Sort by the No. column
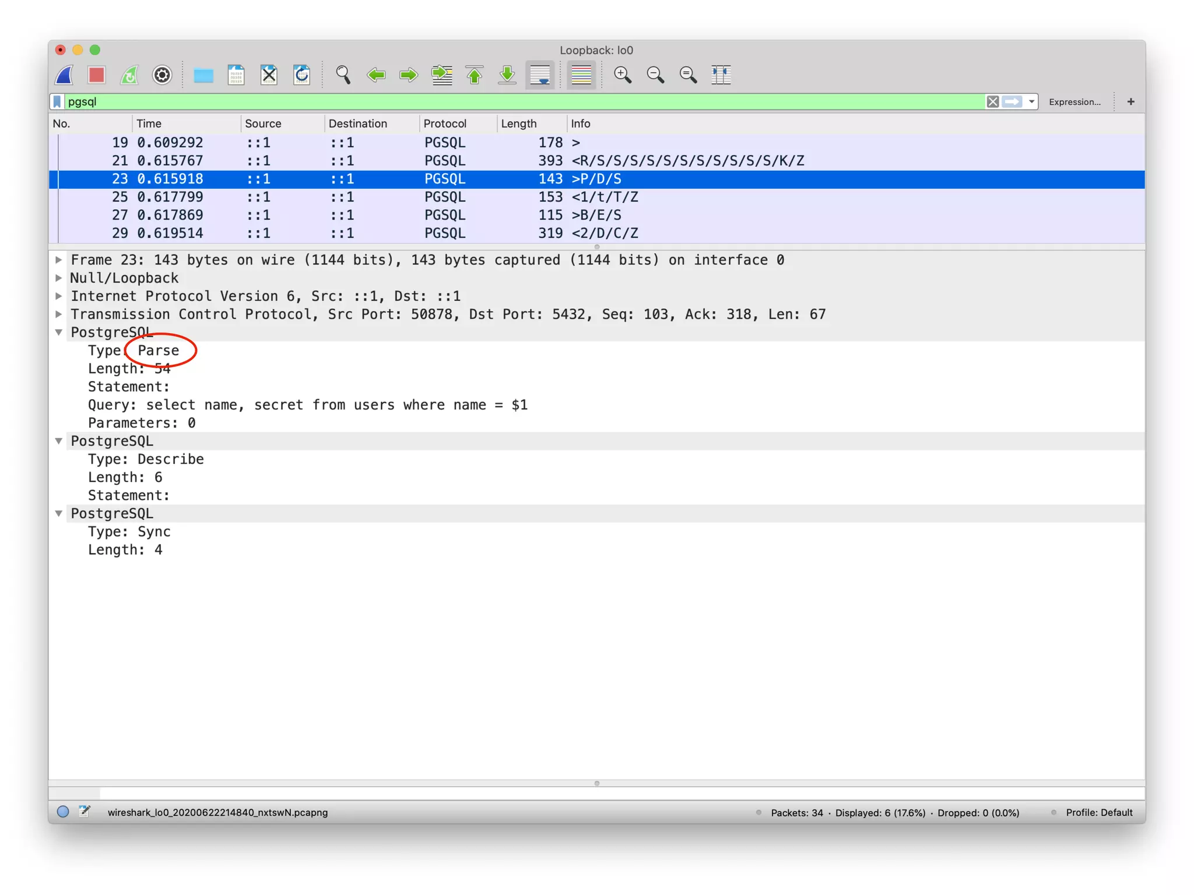Screen dimensions: 1194x895 pyautogui.click(x=90, y=124)
